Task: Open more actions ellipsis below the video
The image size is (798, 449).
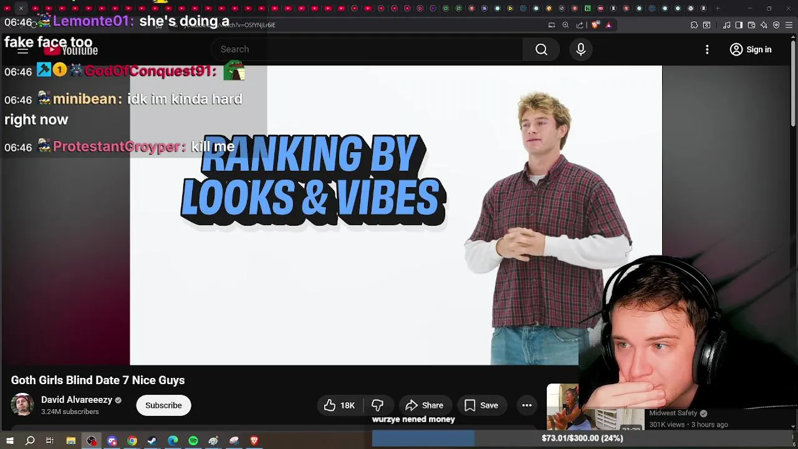Action: click(527, 405)
